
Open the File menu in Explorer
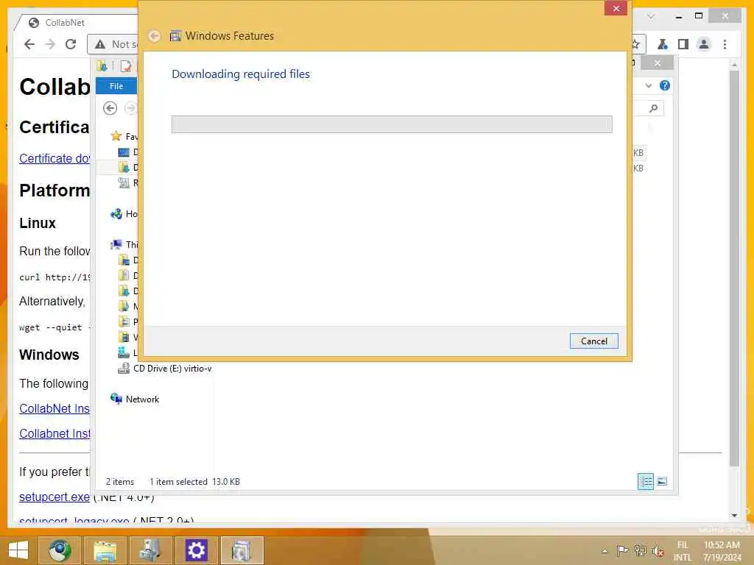116,86
